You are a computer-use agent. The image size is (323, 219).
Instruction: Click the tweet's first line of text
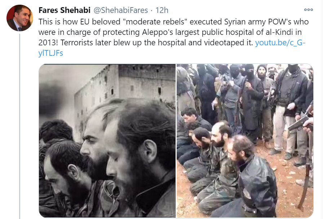(173, 22)
